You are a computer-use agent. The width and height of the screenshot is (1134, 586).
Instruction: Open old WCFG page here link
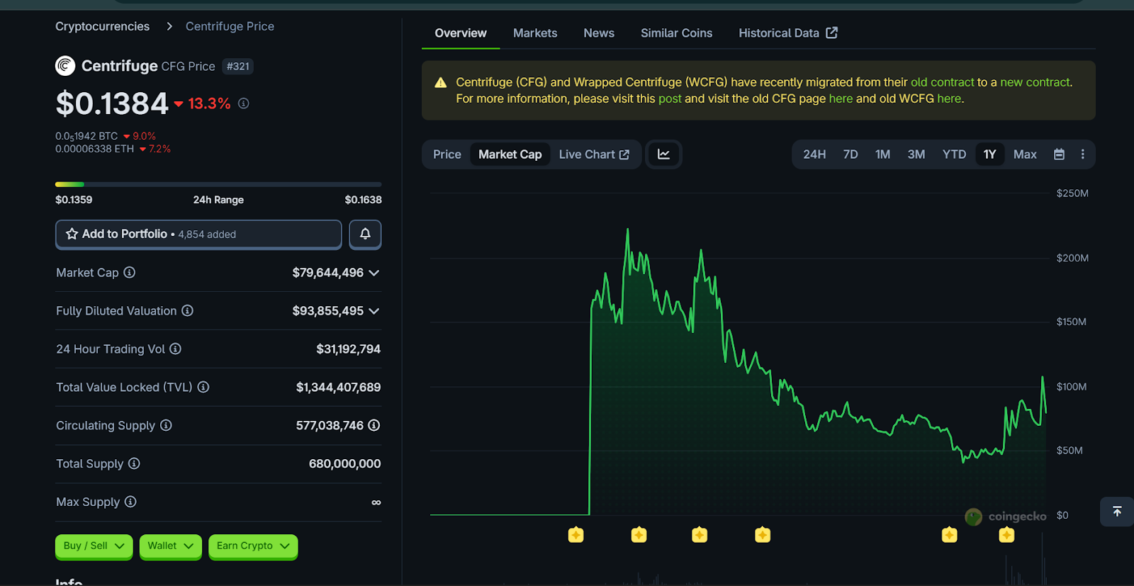tap(949, 98)
